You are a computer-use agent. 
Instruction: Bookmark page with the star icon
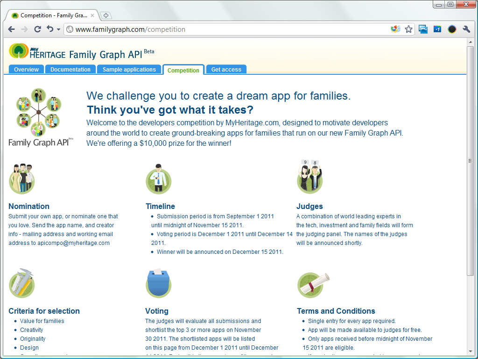point(408,29)
